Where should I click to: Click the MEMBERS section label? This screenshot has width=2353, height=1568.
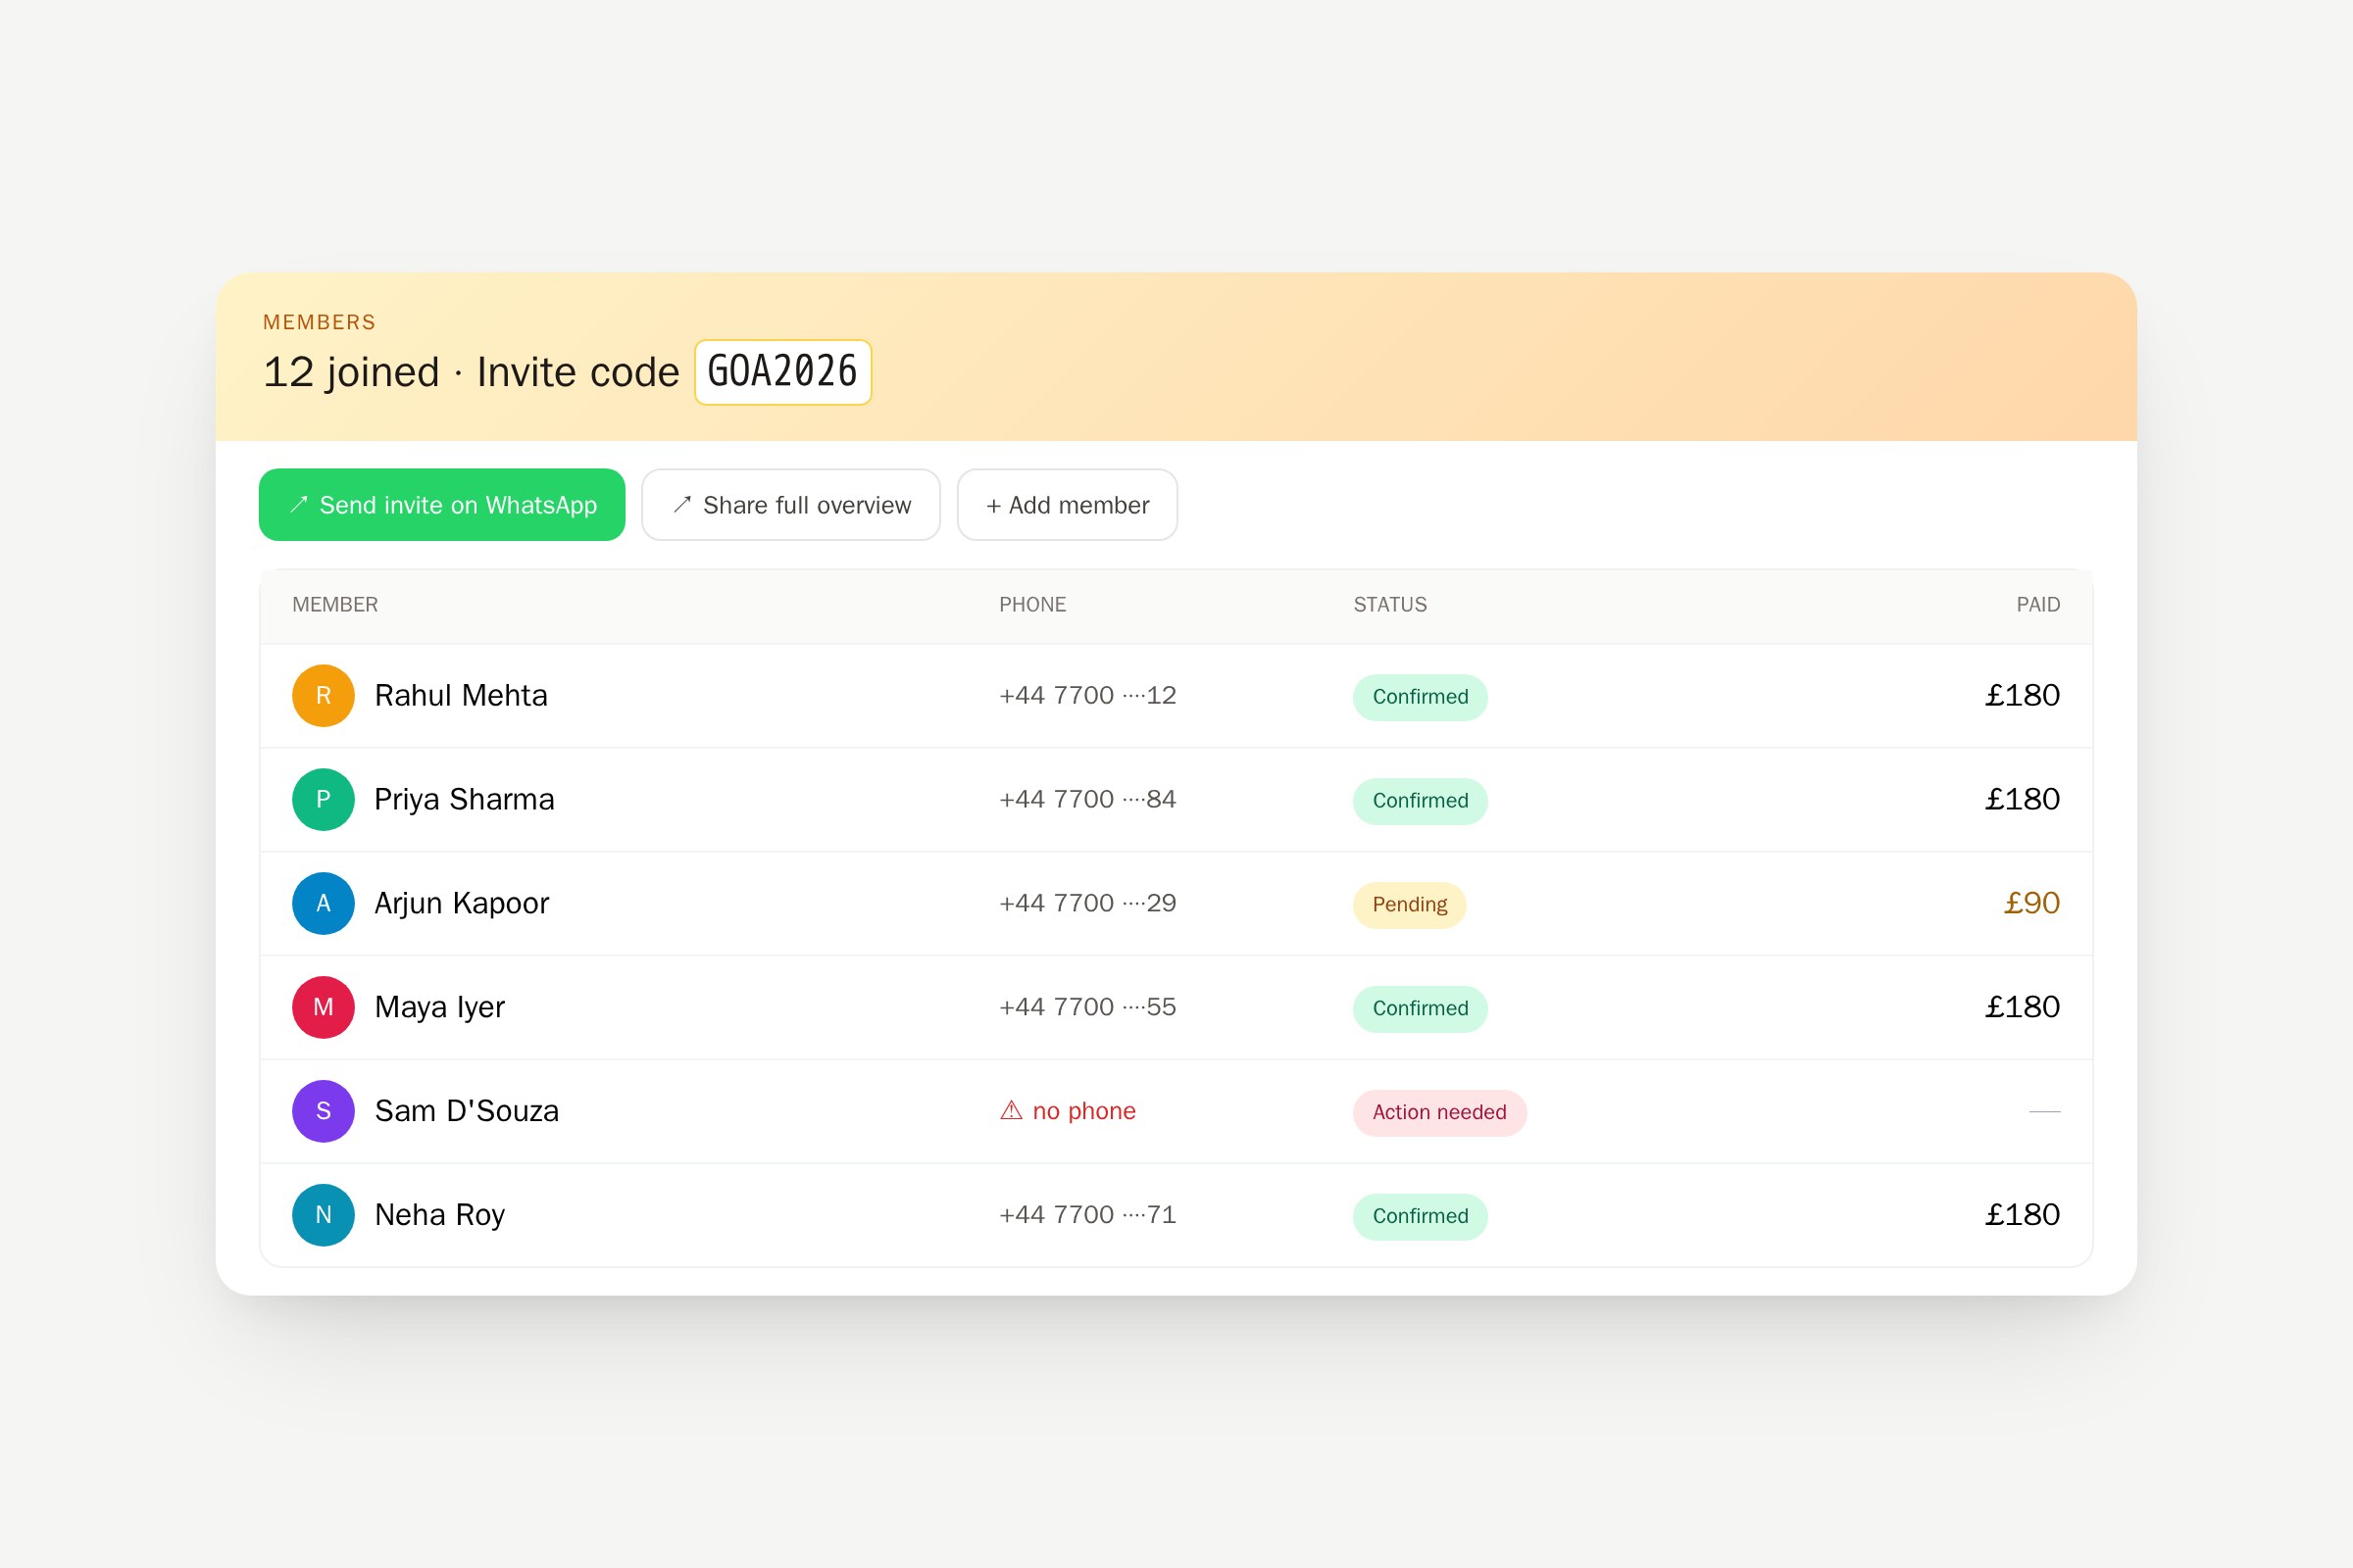pyautogui.click(x=320, y=322)
